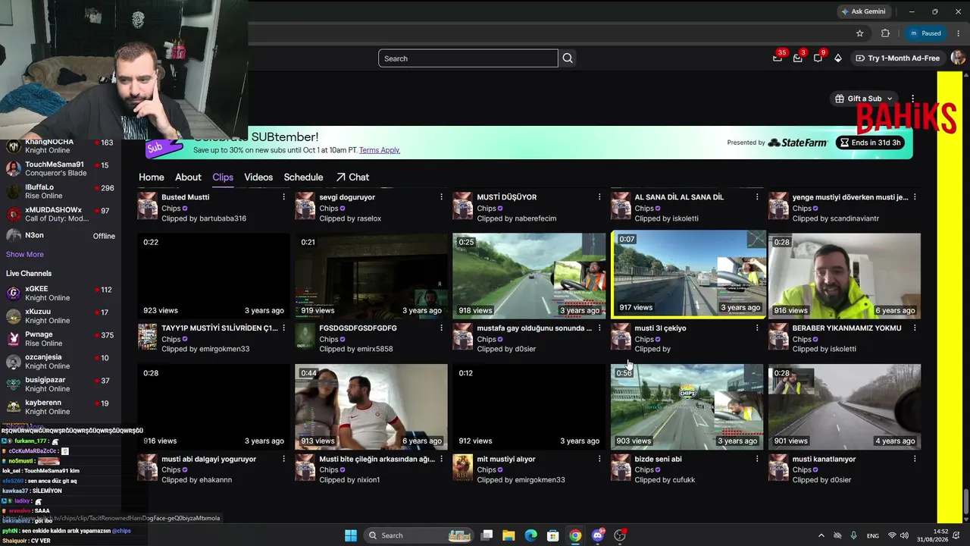Open options menu for mit mustiyi alıyor clip
Screen dimensions: 970x546
click(x=599, y=459)
